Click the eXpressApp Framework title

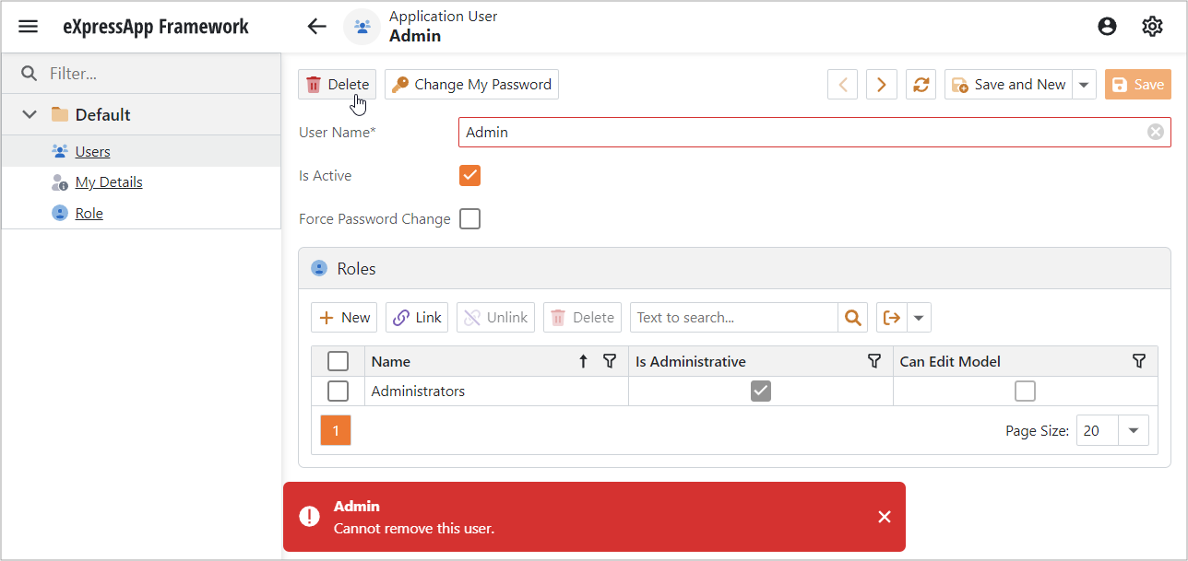tap(155, 26)
